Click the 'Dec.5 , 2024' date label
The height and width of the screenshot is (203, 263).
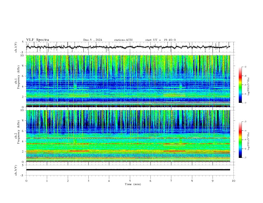click(93, 40)
